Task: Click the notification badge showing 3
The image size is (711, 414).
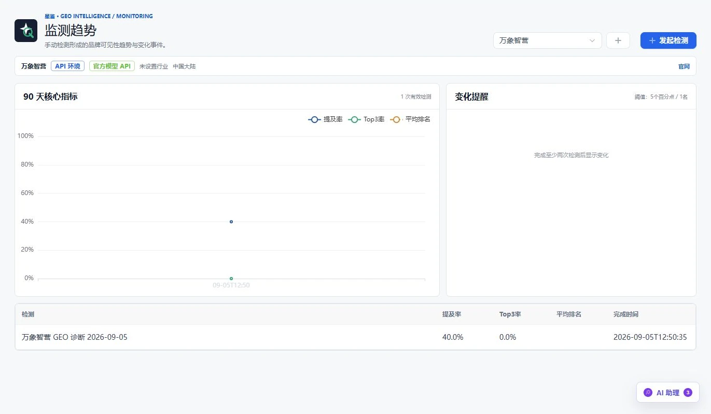Action: coord(688,393)
